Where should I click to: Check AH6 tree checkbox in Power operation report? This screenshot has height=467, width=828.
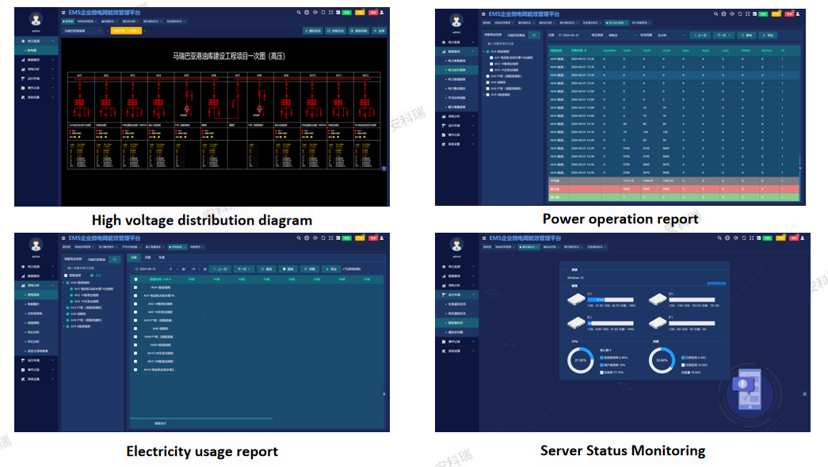(x=487, y=82)
